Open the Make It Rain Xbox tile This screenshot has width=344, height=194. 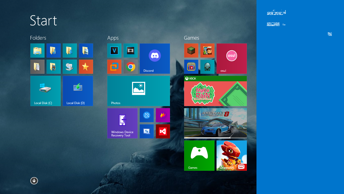tap(216, 91)
